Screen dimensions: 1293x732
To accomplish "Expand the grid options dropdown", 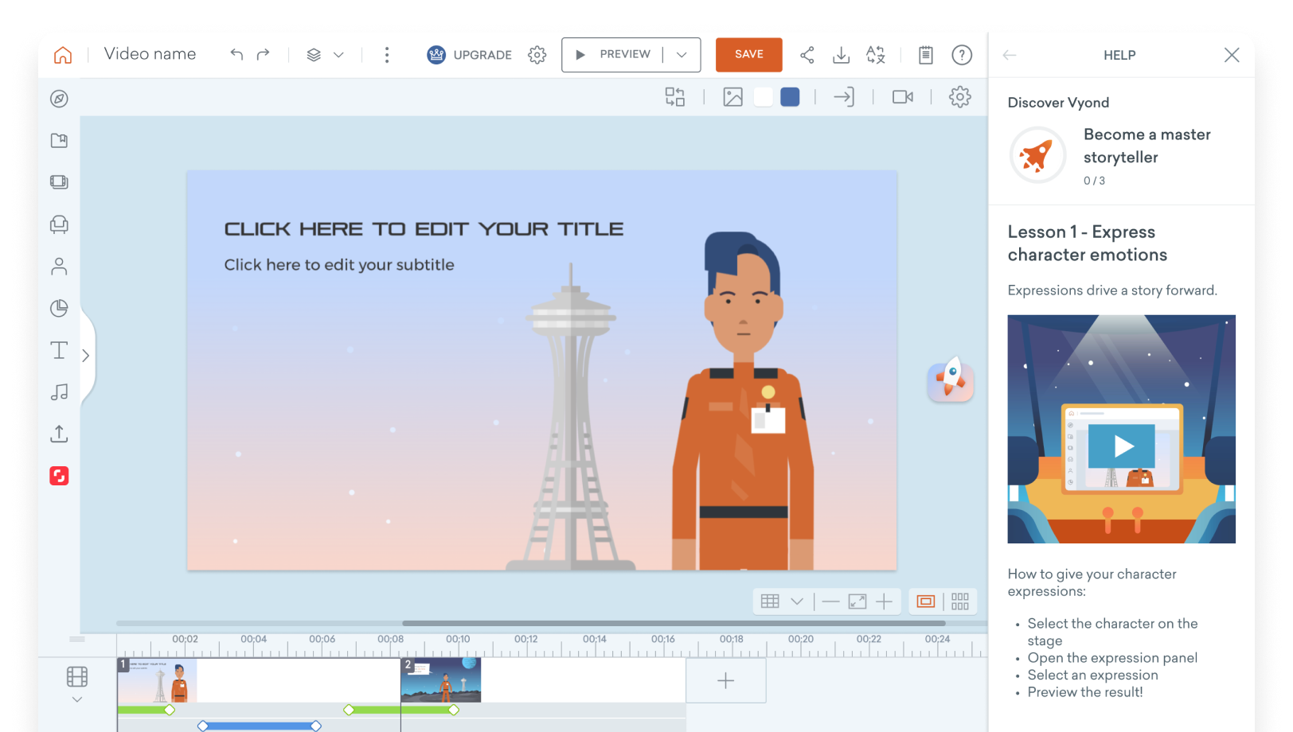I will [x=797, y=602].
